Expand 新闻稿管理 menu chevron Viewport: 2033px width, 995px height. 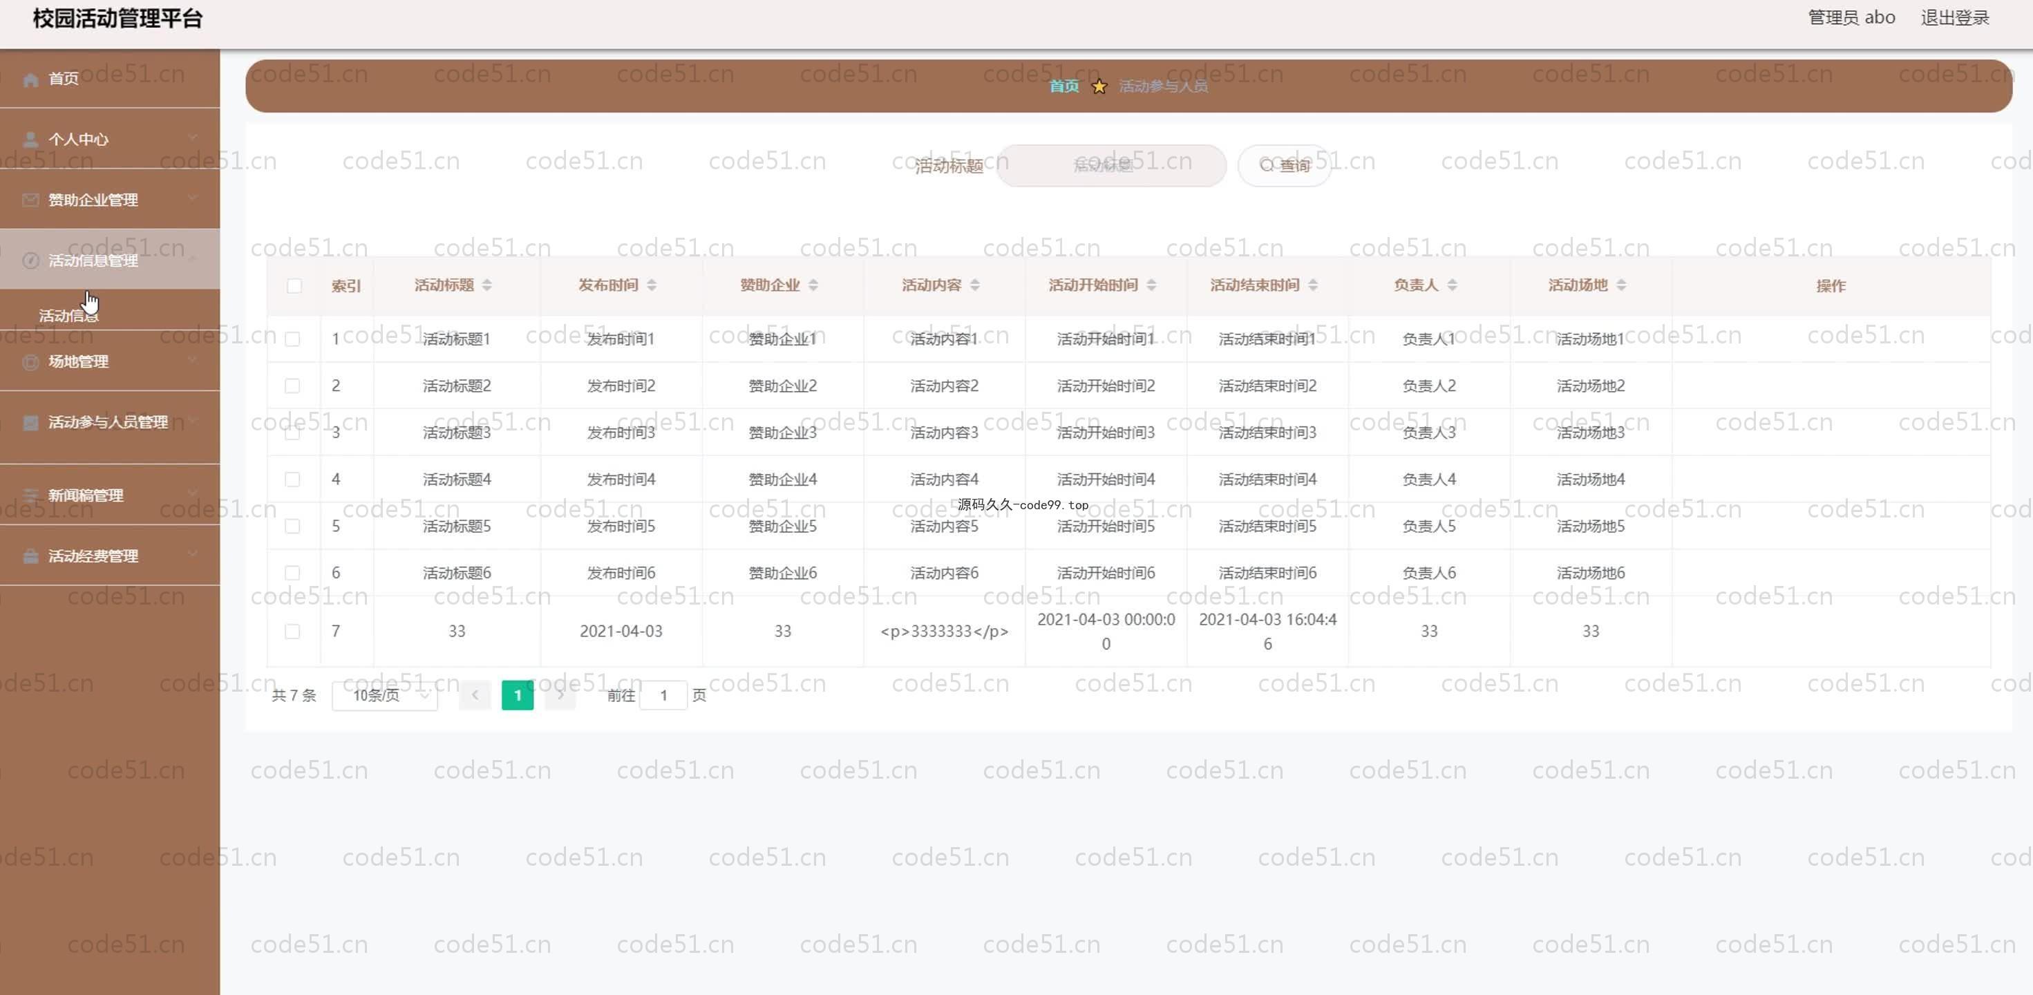193,494
